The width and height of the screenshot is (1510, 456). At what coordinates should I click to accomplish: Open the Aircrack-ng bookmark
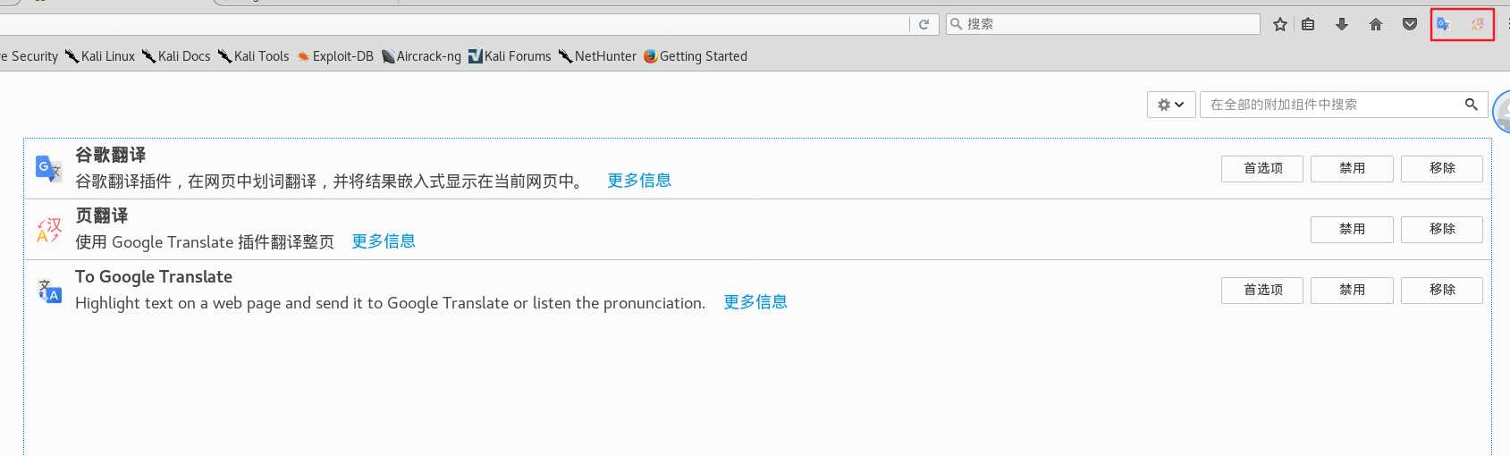421,56
